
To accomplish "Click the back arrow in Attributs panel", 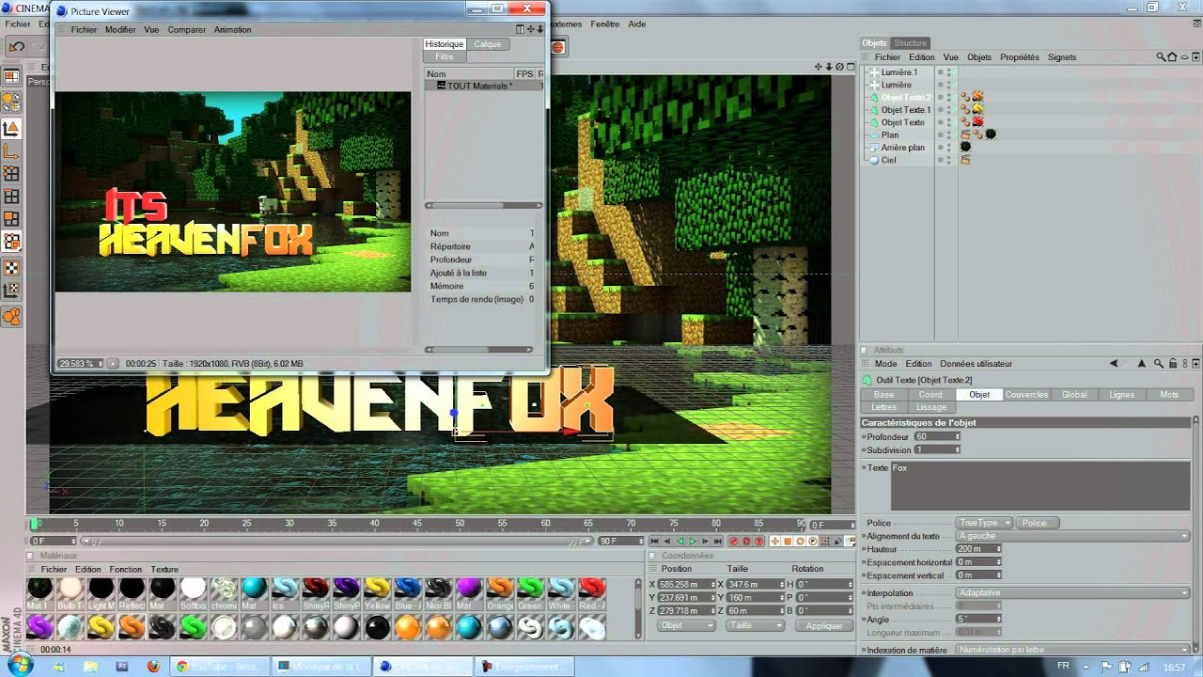I will 1114,363.
